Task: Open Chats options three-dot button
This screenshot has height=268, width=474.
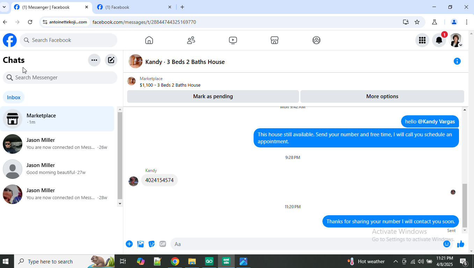Action: 94,60
